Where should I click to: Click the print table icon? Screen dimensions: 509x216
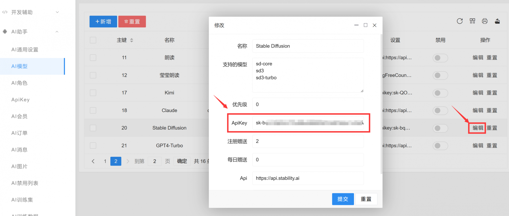pos(485,21)
